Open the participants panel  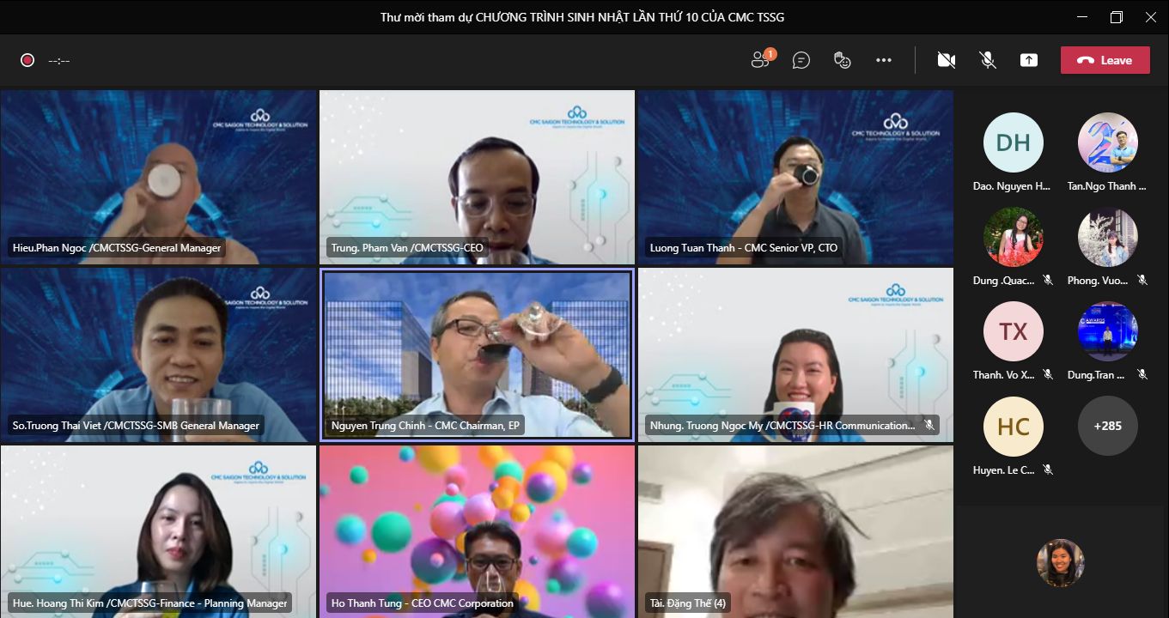pos(761,59)
